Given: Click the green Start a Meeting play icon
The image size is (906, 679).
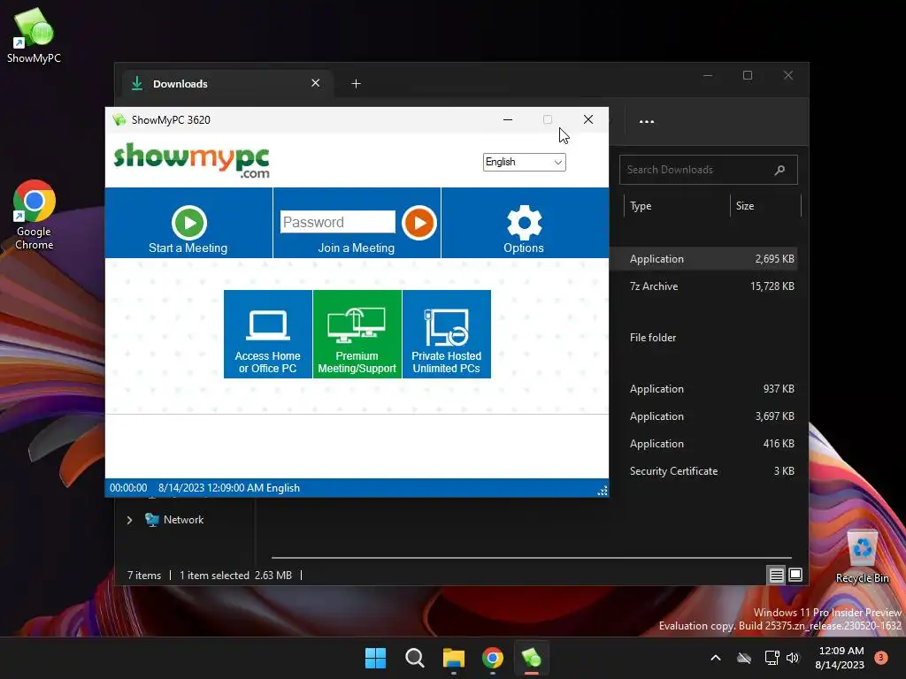Looking at the screenshot, I should 189,222.
